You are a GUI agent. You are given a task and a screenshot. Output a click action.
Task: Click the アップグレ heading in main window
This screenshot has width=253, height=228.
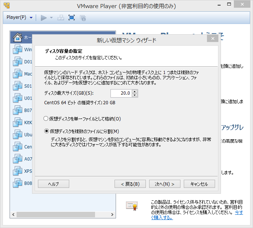[x=232, y=127]
